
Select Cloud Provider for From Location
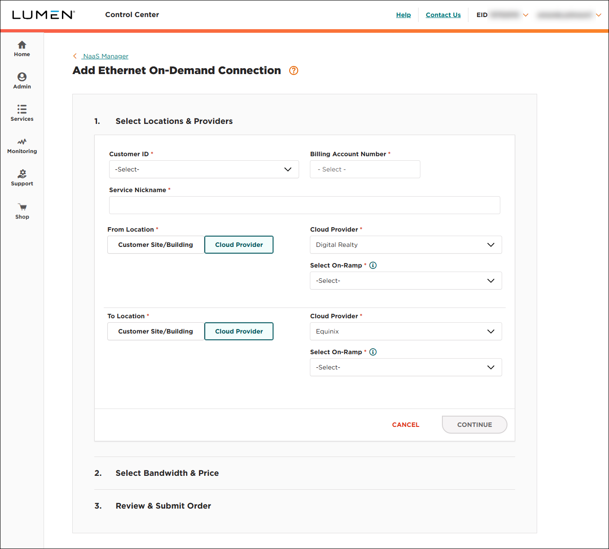point(239,245)
